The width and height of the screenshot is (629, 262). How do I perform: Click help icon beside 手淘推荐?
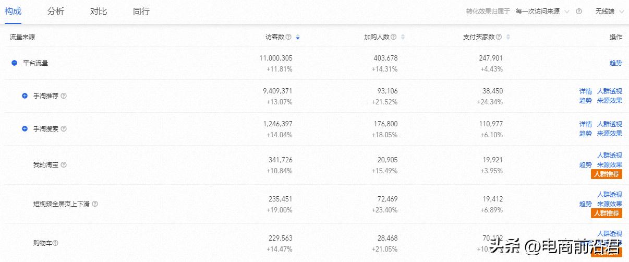[64, 96]
